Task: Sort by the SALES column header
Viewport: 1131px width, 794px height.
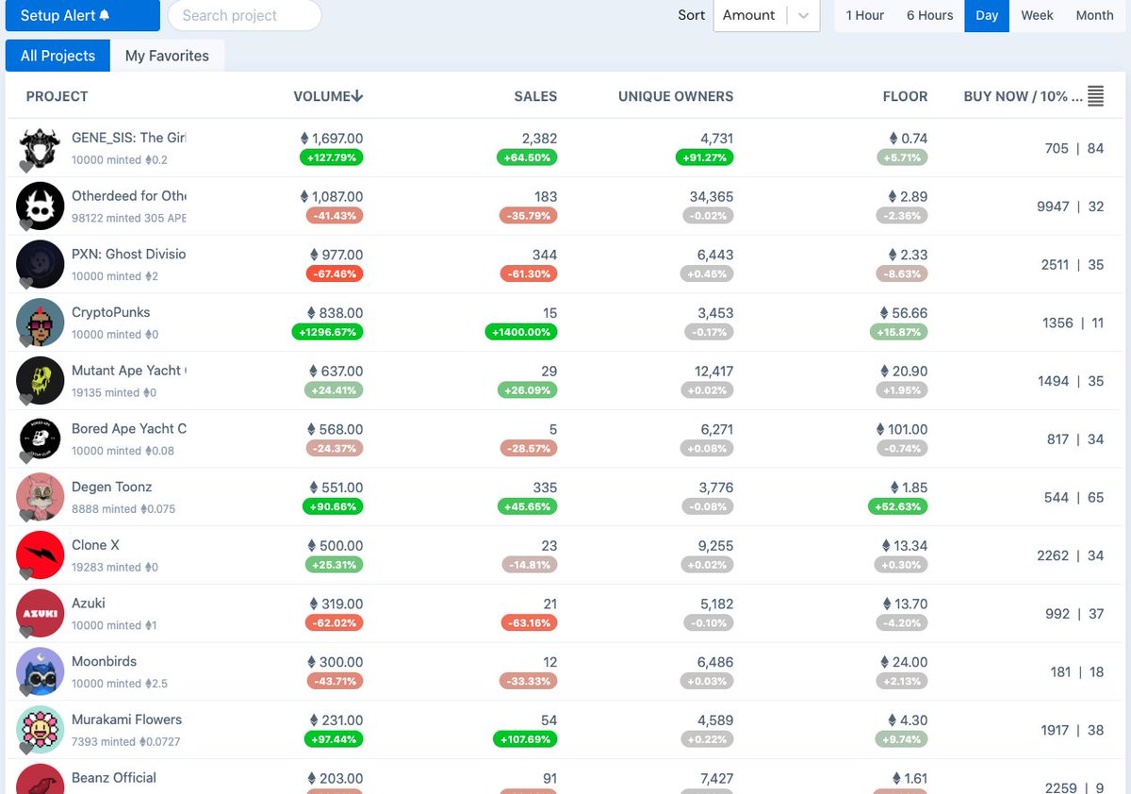Action: 534,95
